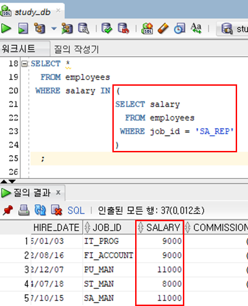
Task: Click the line number 20 in the gutter
Action: (x=13, y=91)
